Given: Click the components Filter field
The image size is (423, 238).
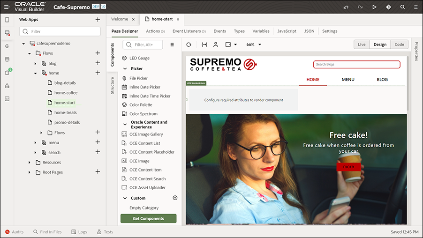Looking at the screenshot, I should (x=143, y=45).
